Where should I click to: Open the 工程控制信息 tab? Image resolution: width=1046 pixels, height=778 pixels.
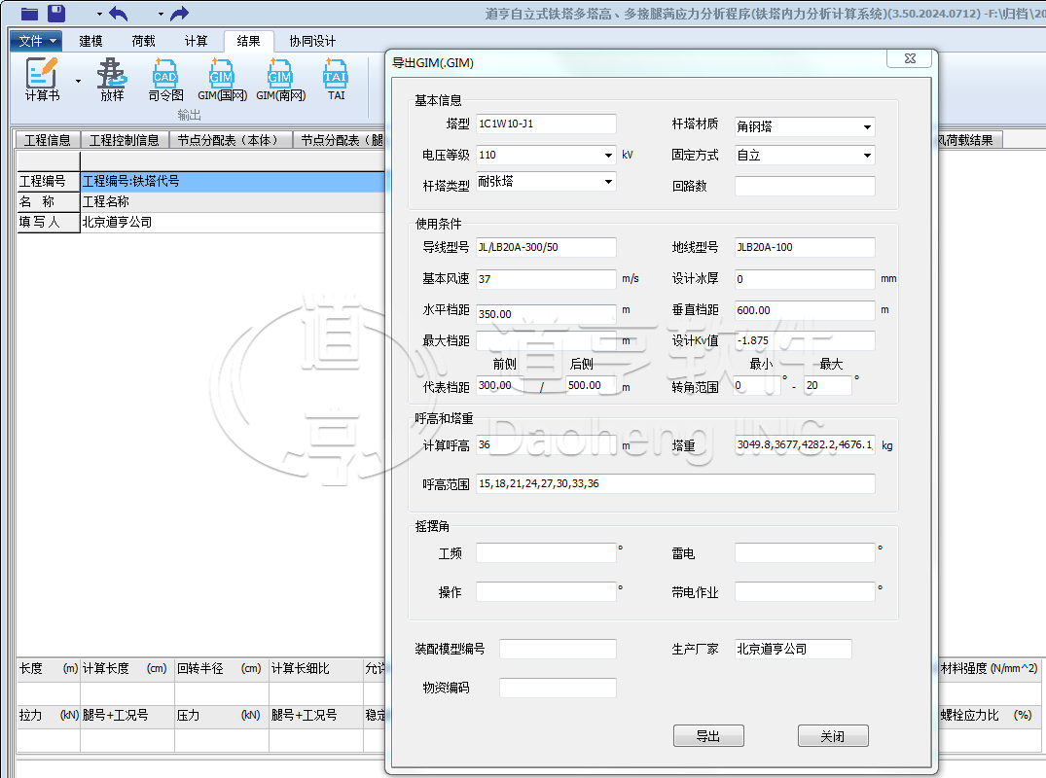click(x=125, y=140)
